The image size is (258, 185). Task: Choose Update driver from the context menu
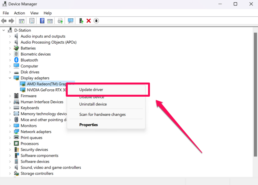(x=91, y=90)
